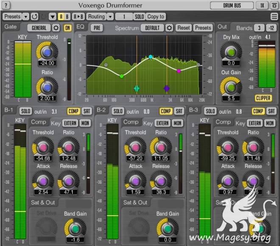Click the B-2 Threshold knob
The image size is (280, 246).
pos(135,147)
